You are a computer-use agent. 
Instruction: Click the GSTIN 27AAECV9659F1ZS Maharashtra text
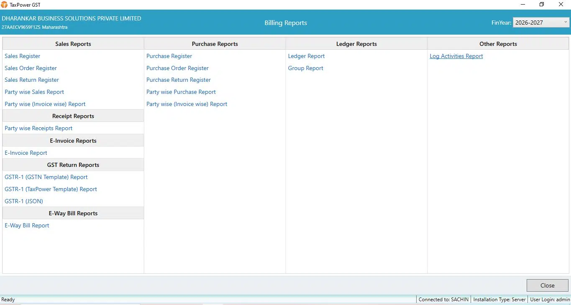point(35,27)
